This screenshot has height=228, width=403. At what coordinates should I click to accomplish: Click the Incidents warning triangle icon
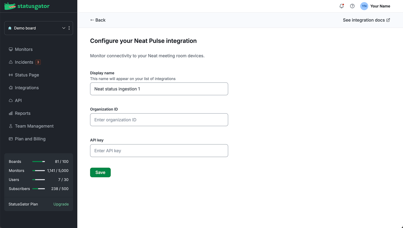[11, 62]
